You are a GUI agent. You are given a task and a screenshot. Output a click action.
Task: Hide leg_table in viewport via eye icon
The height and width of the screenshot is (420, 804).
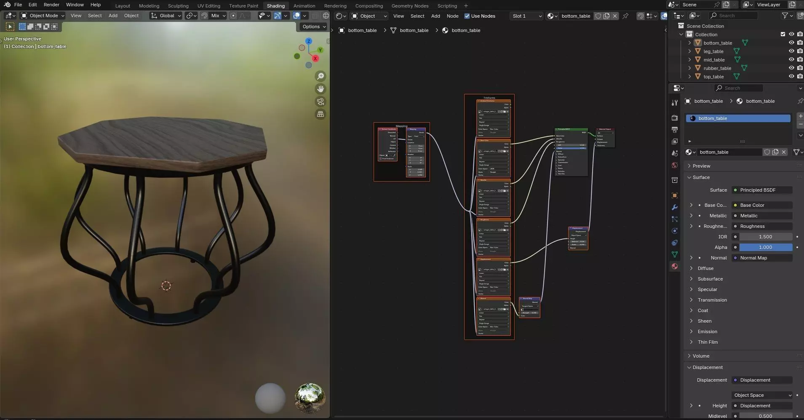tap(791, 51)
